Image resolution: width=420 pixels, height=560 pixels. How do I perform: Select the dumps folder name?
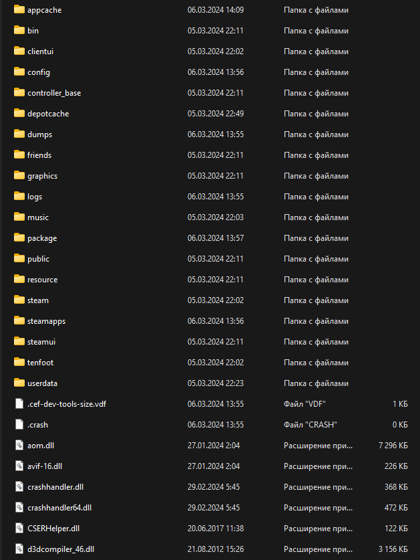(39, 134)
